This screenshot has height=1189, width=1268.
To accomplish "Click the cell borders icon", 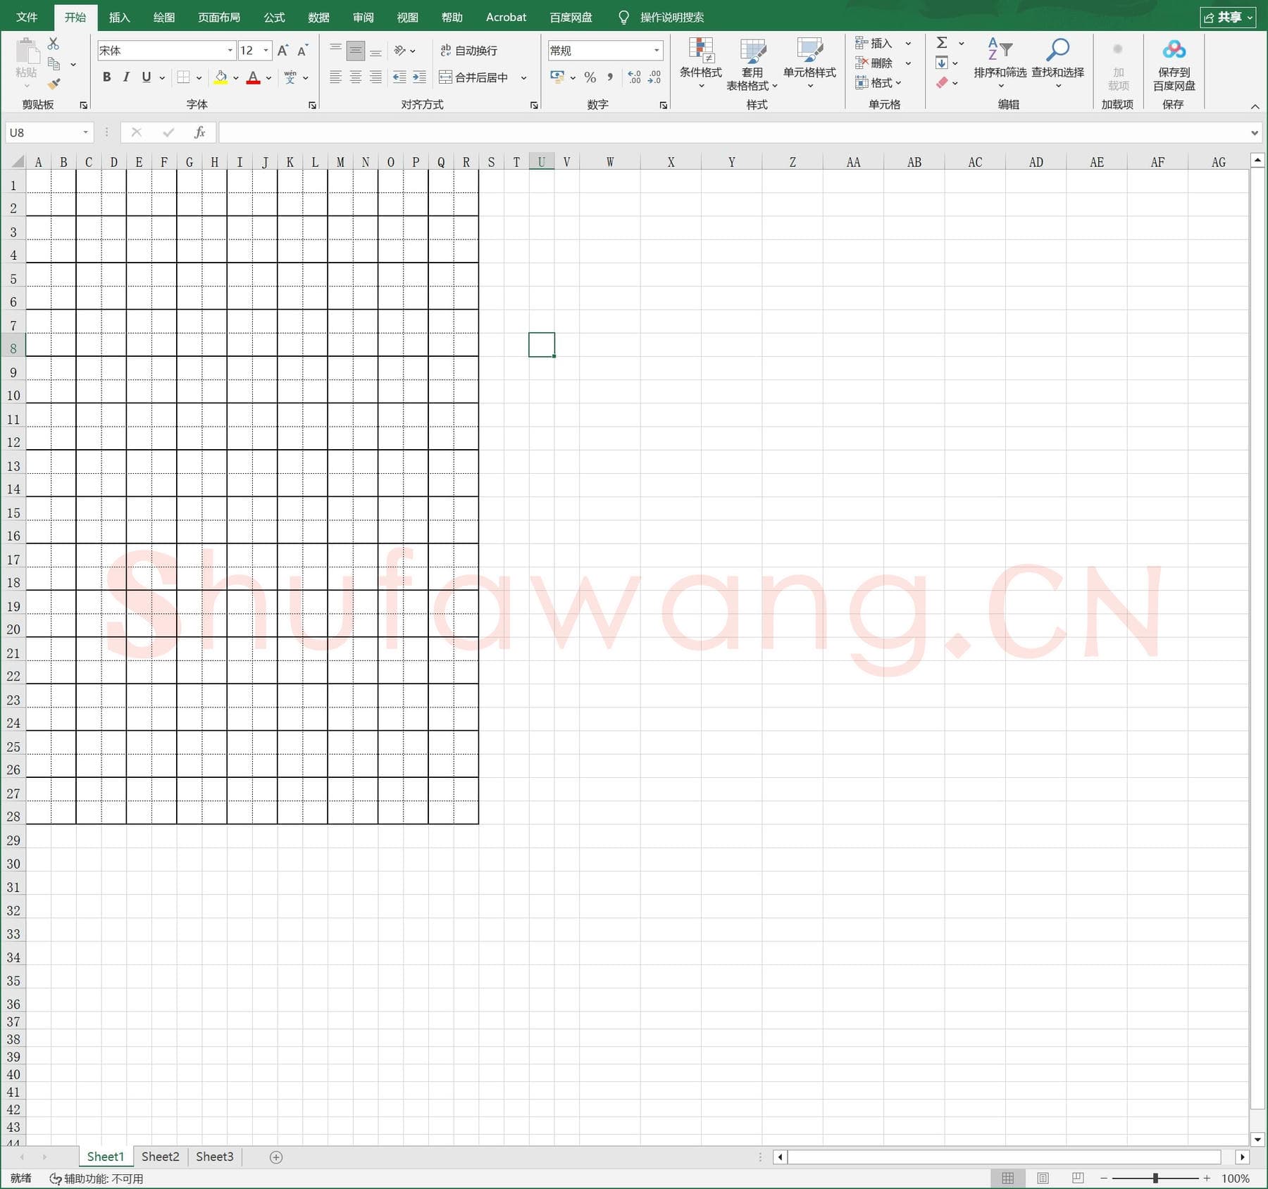I will (x=183, y=77).
